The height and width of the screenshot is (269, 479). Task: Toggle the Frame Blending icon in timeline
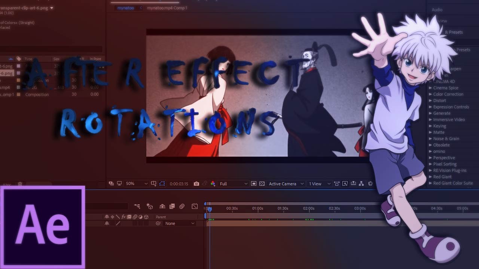pos(172,206)
